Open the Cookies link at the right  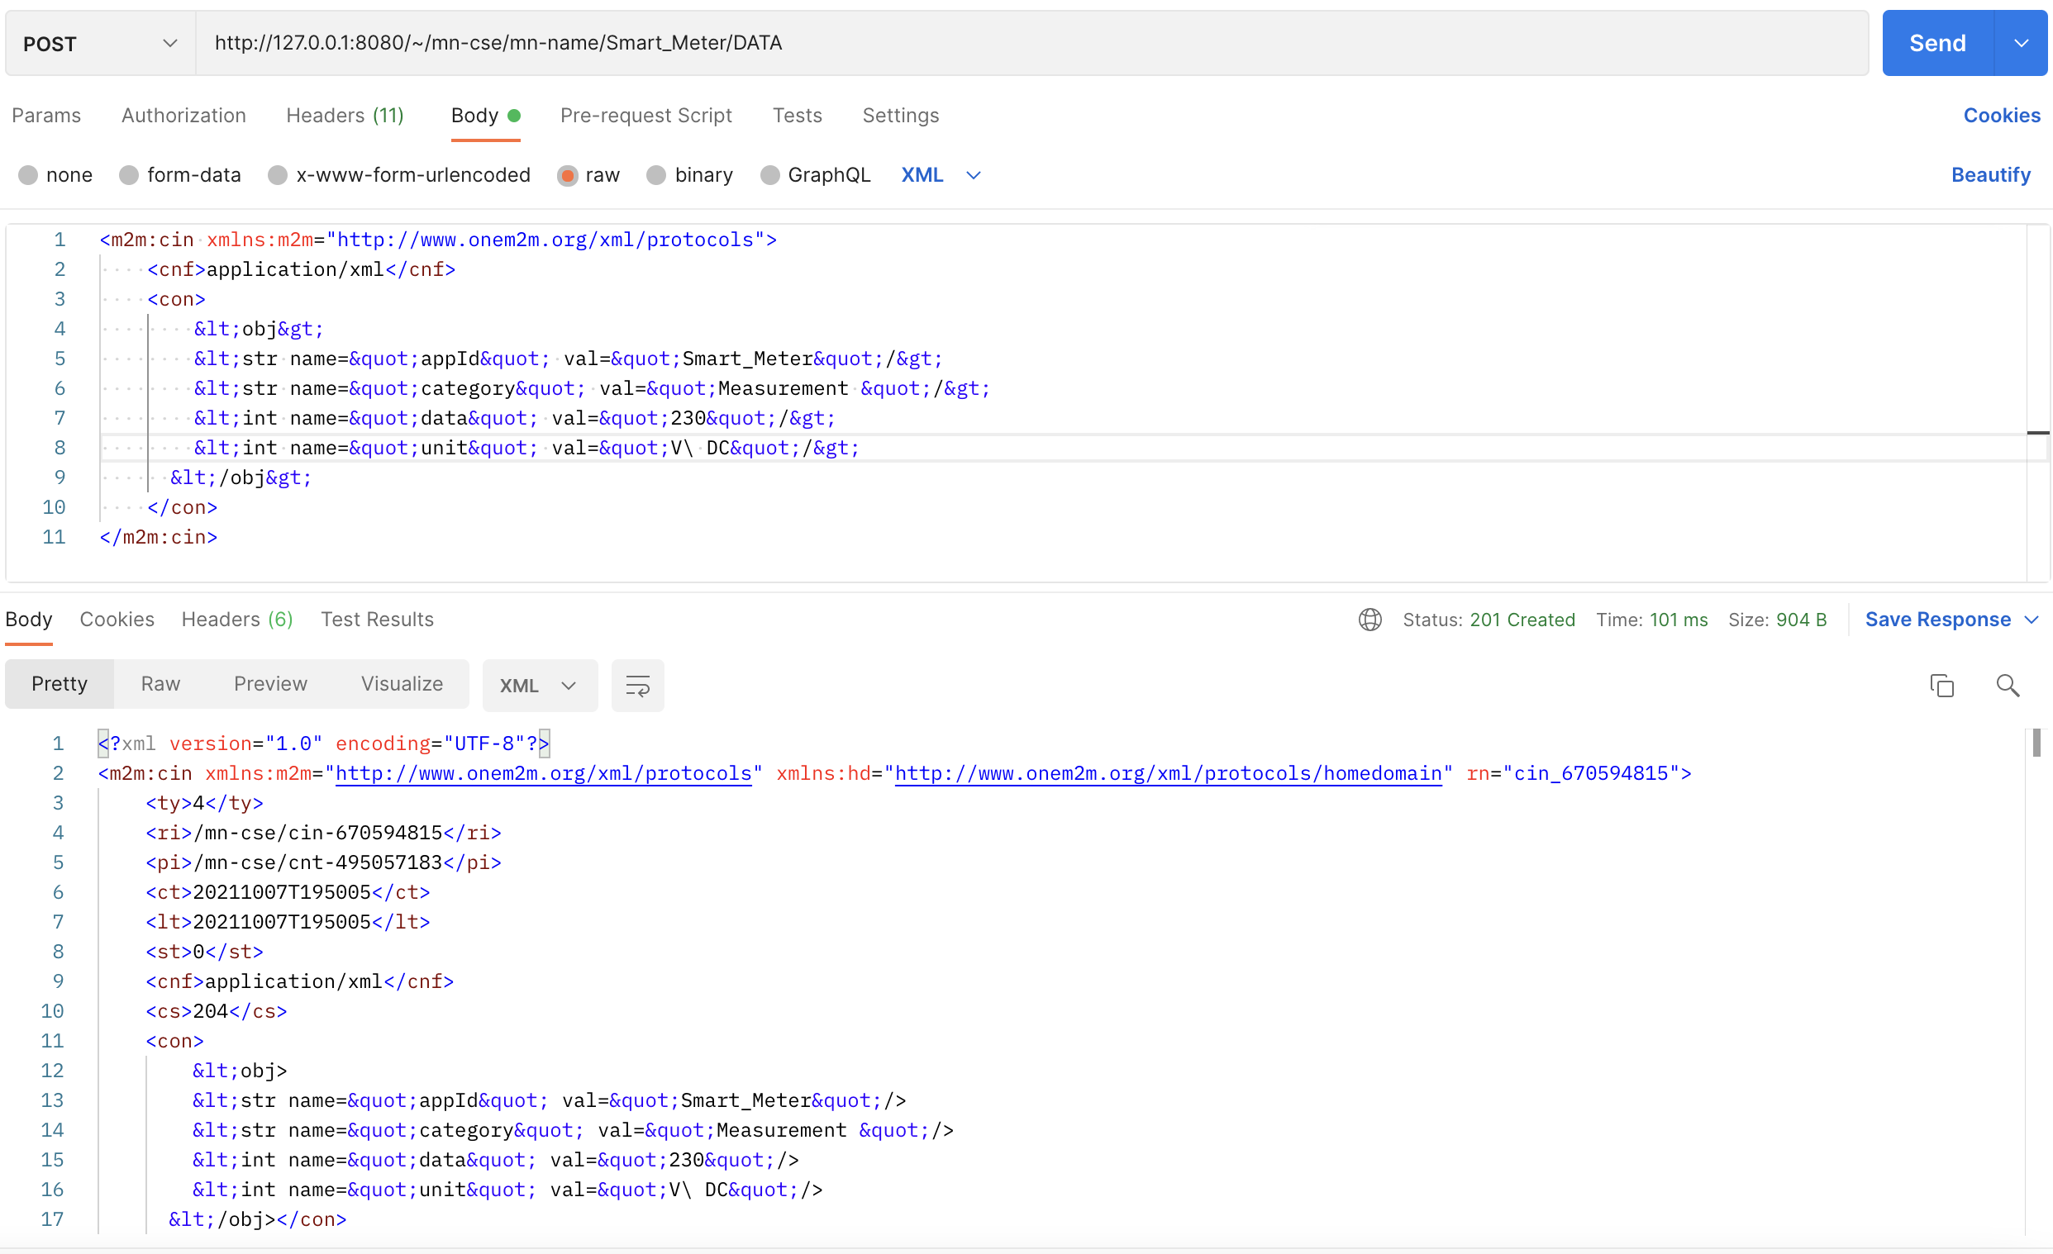(x=2001, y=115)
